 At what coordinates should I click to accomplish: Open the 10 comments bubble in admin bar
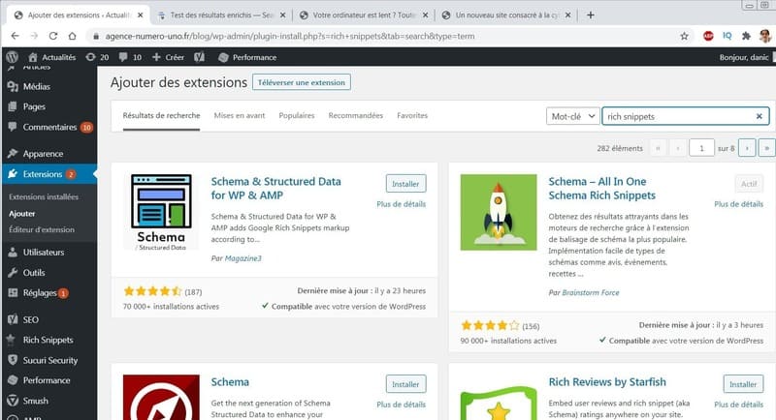[130, 57]
